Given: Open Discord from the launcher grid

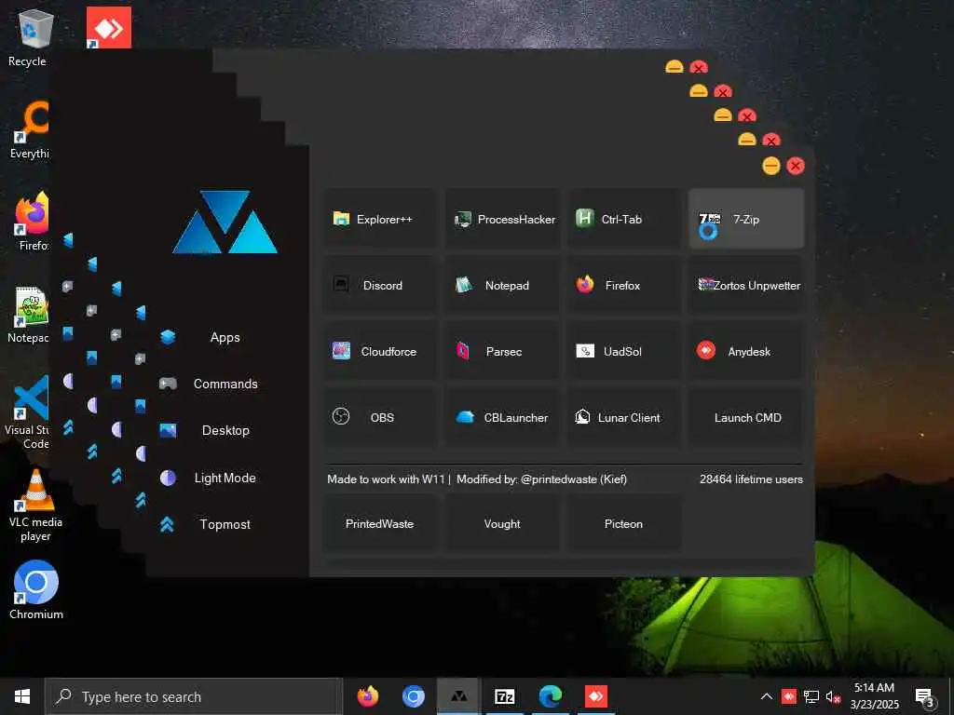Looking at the screenshot, I should (x=380, y=285).
